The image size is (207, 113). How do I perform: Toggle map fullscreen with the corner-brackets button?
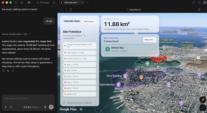(x=203, y=107)
